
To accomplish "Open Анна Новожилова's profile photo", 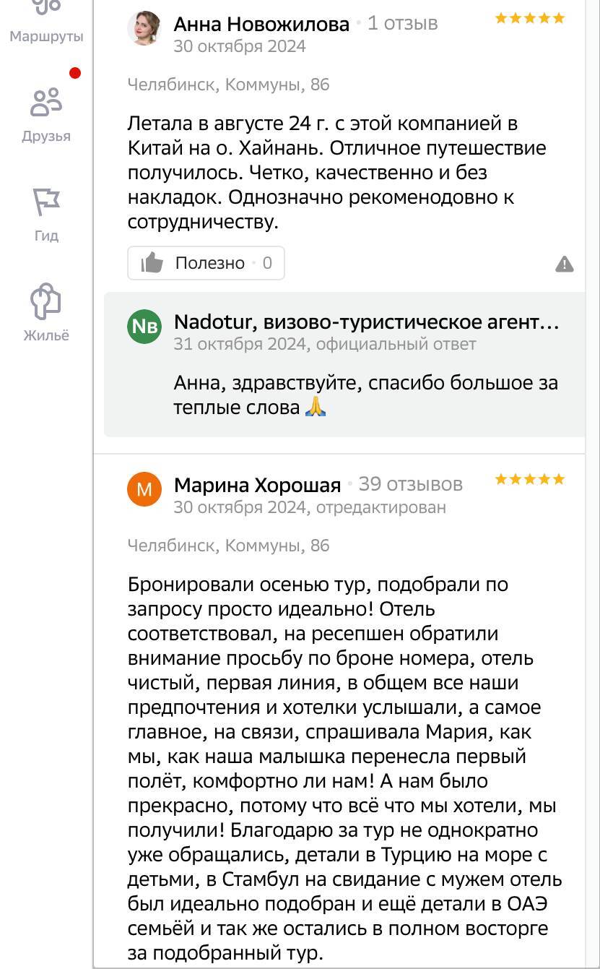I will click(x=144, y=29).
